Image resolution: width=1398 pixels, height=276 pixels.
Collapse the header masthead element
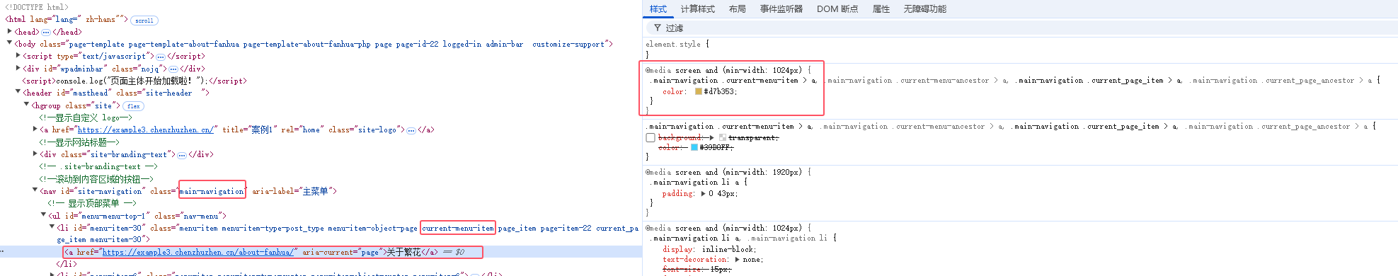point(18,92)
